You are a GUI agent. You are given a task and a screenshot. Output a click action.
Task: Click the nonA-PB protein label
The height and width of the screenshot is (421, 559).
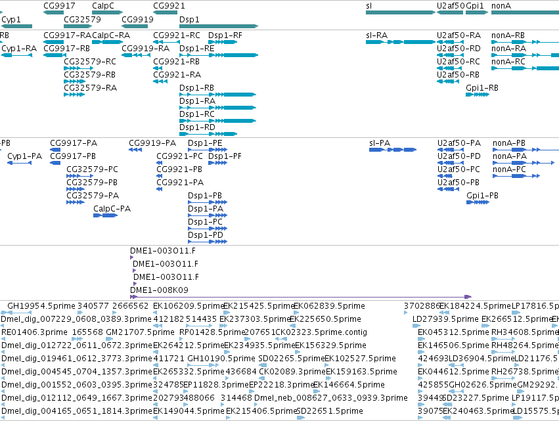tap(508, 143)
